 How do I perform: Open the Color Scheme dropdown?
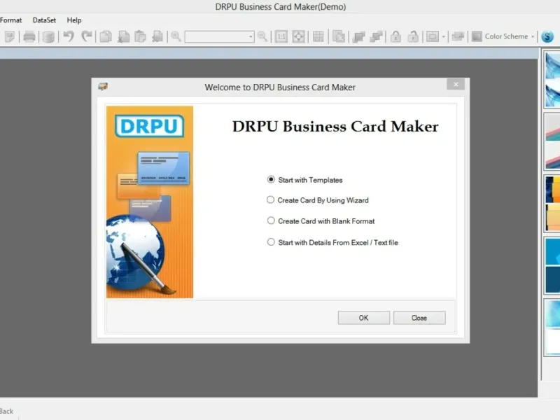(x=503, y=36)
